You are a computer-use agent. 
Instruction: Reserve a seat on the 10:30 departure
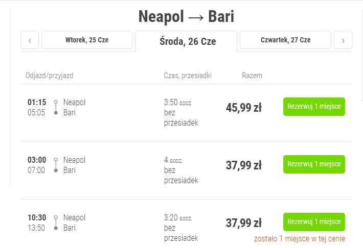[314, 222]
